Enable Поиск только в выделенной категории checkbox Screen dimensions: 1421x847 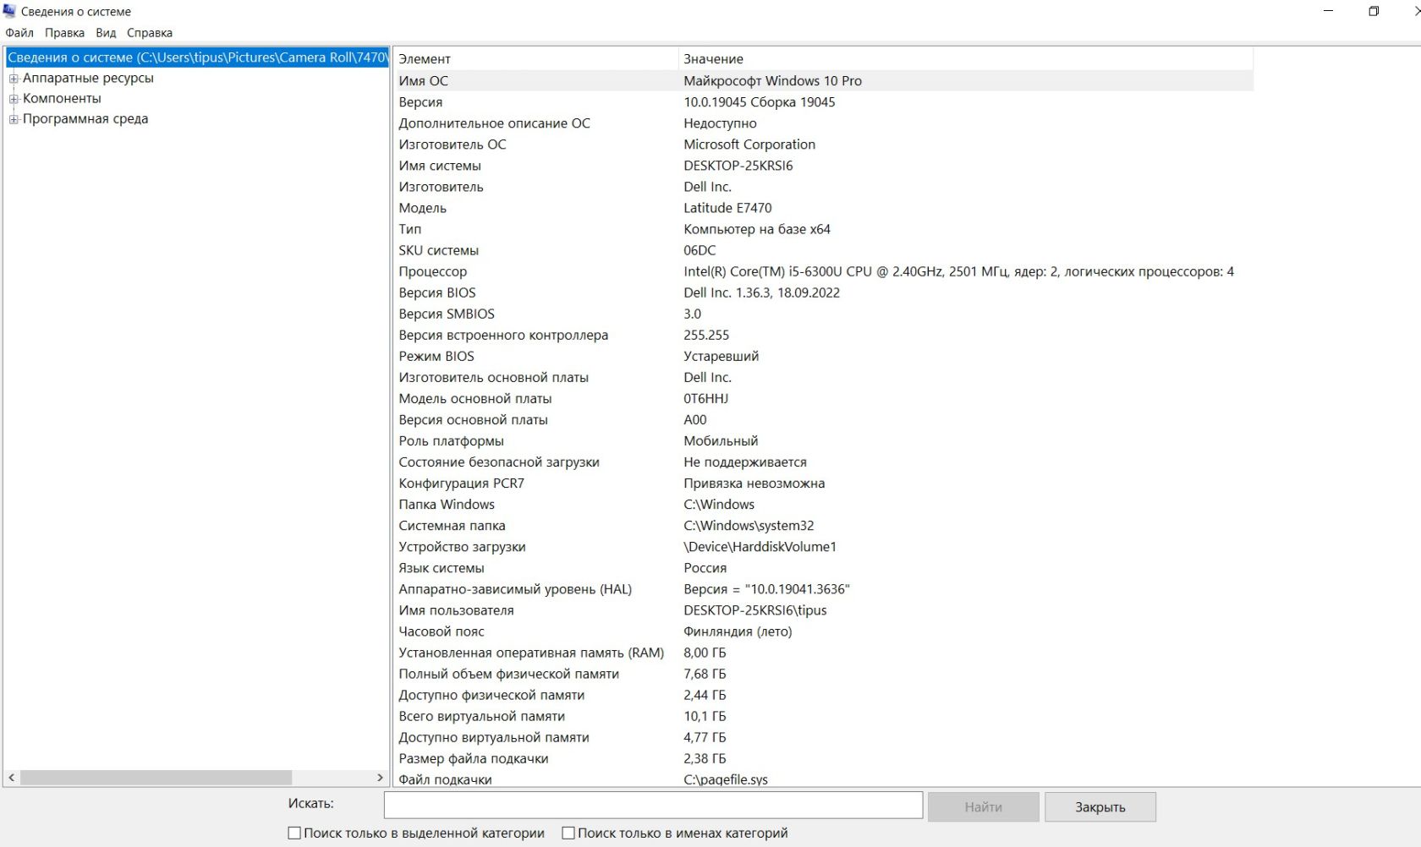[x=294, y=833]
